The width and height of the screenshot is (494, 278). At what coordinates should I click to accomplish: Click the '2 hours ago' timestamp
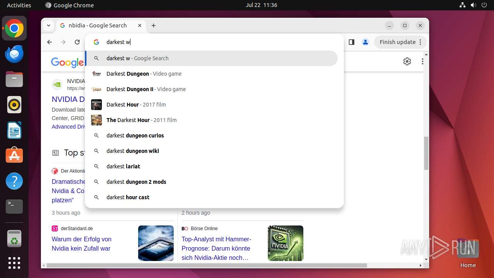[196, 213]
